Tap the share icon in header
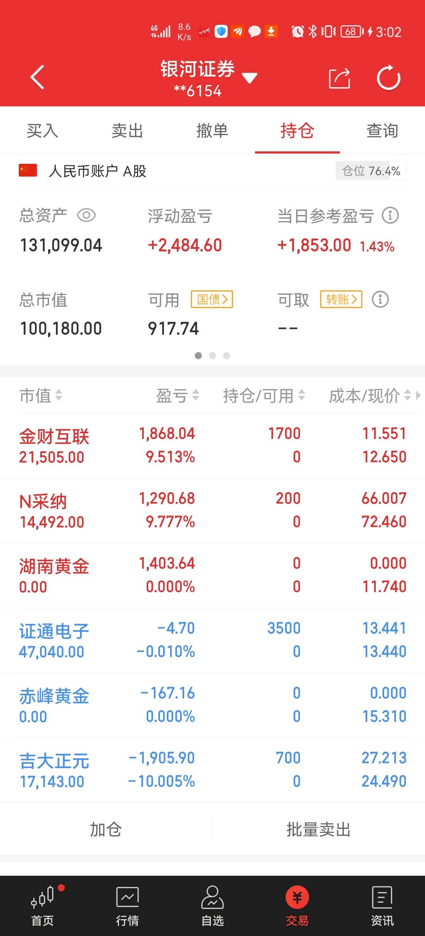 tap(339, 78)
